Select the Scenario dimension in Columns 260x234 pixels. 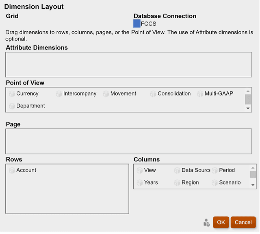230,182
